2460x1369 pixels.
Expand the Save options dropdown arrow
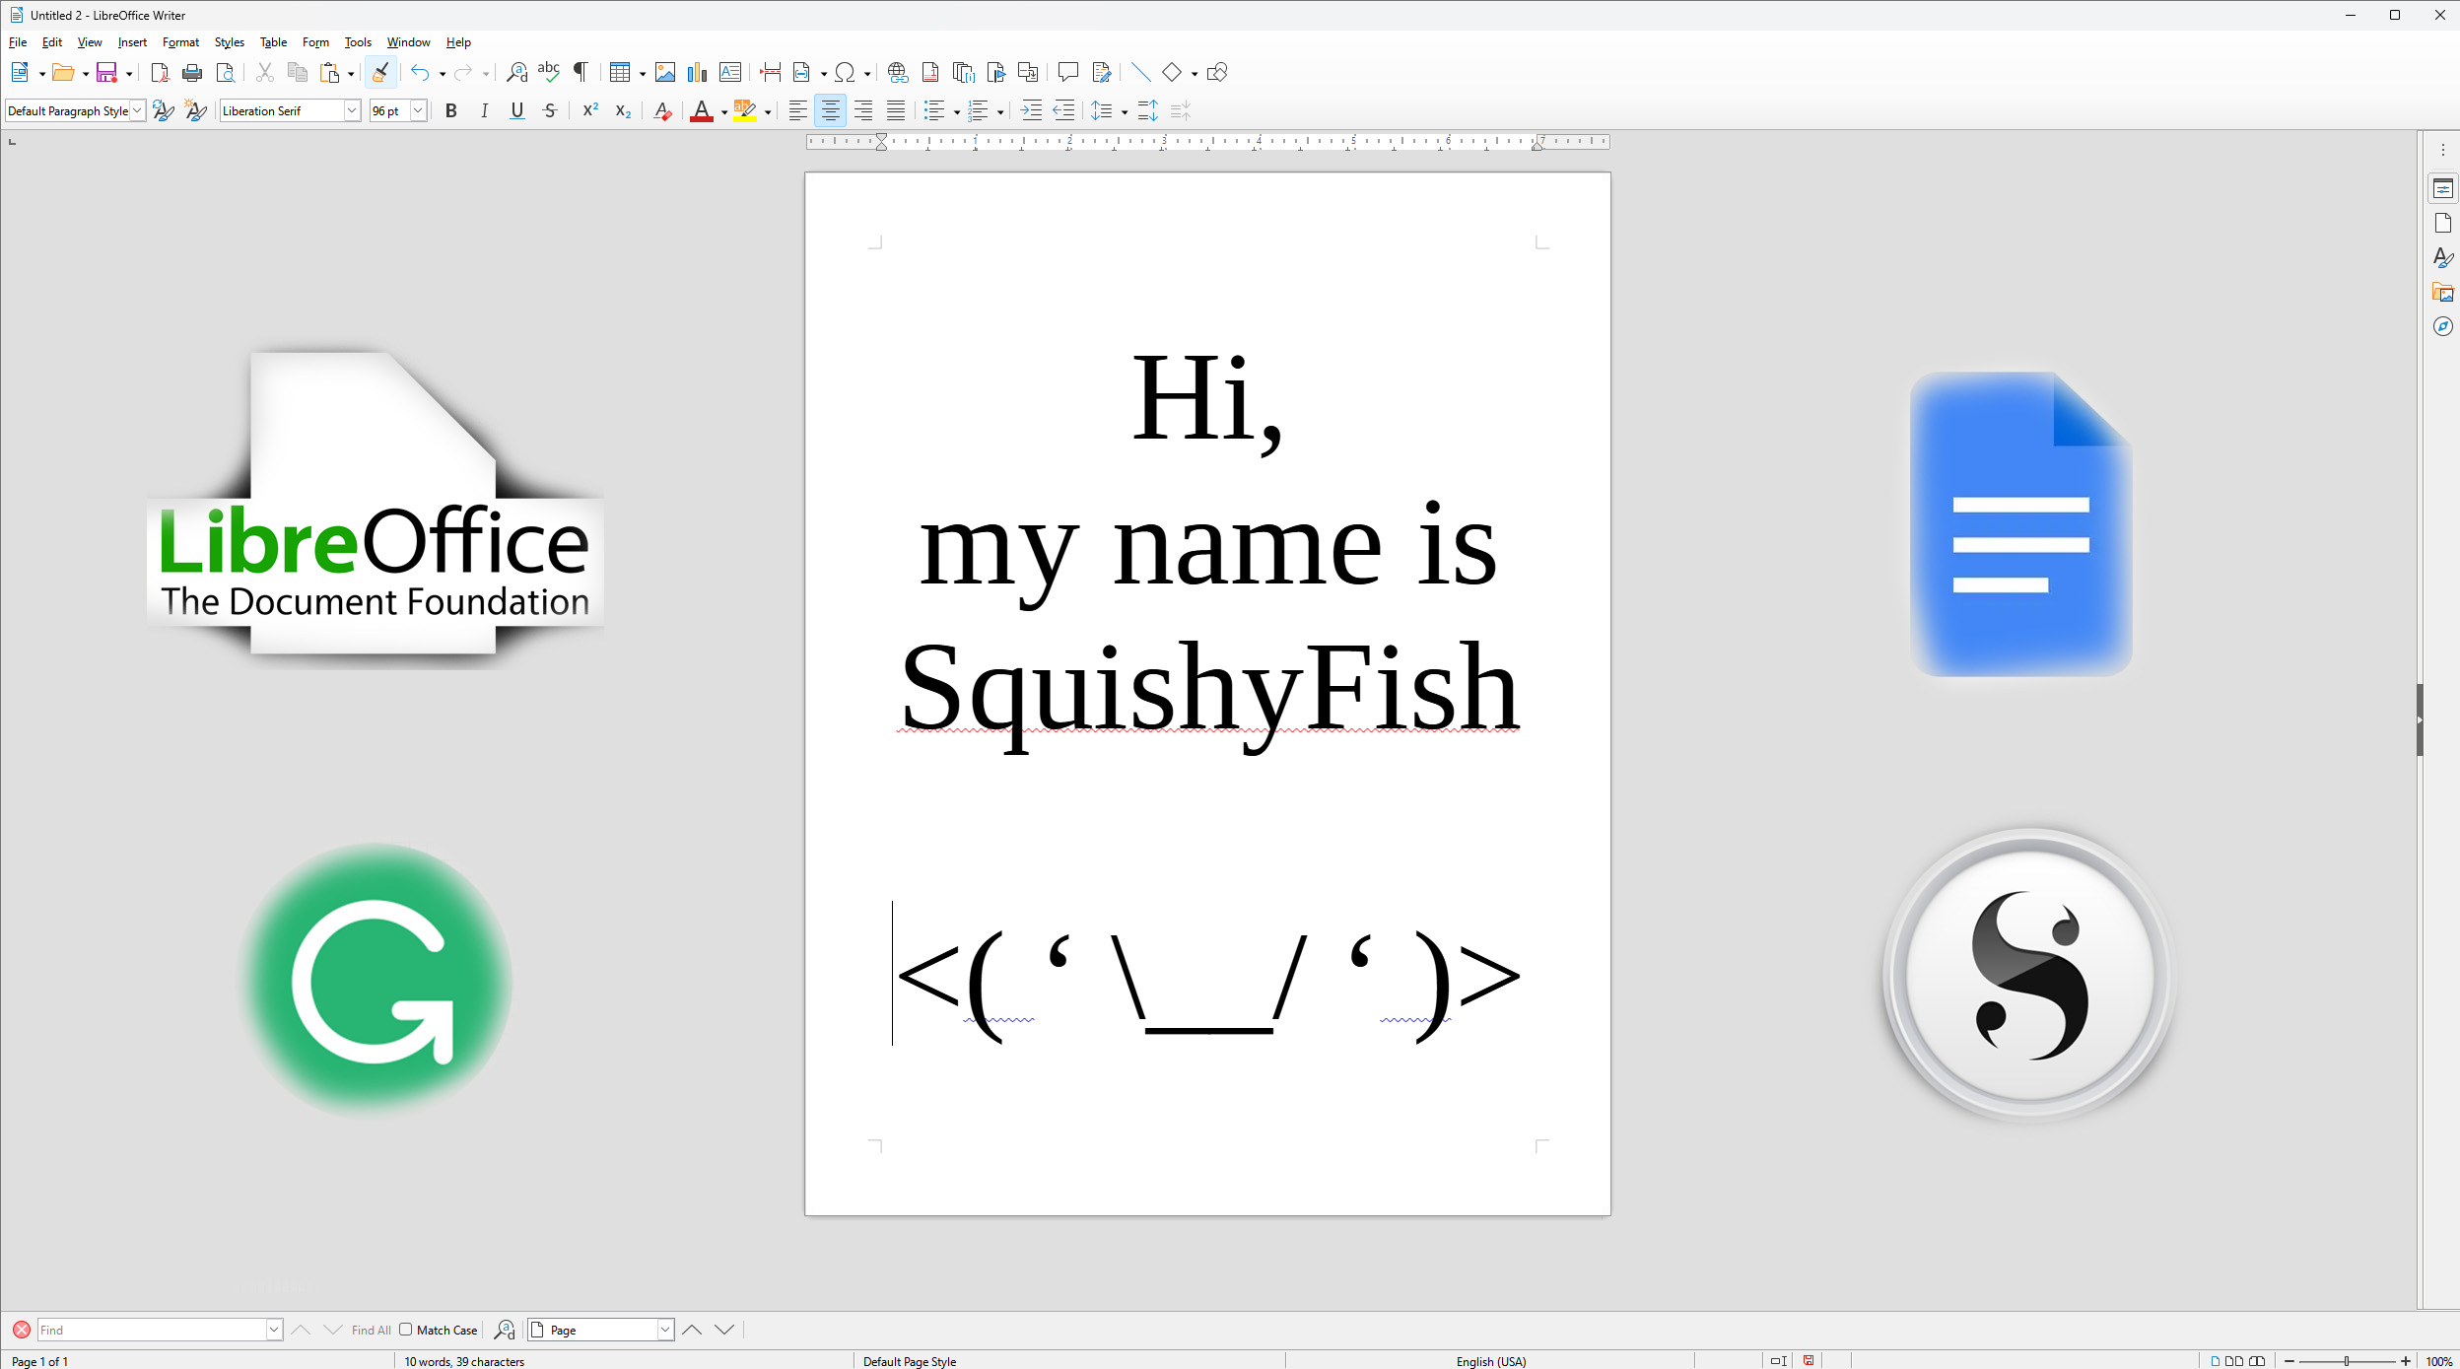[x=129, y=73]
